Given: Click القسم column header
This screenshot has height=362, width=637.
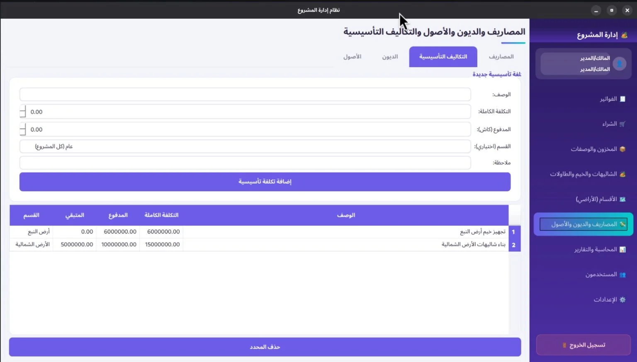Looking at the screenshot, I should [x=31, y=215].
